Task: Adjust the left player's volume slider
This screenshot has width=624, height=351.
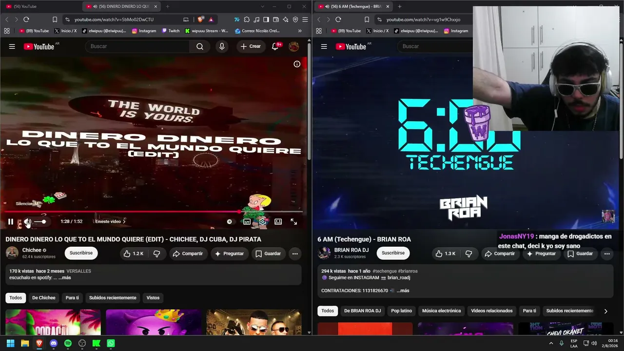Action: tap(40, 222)
